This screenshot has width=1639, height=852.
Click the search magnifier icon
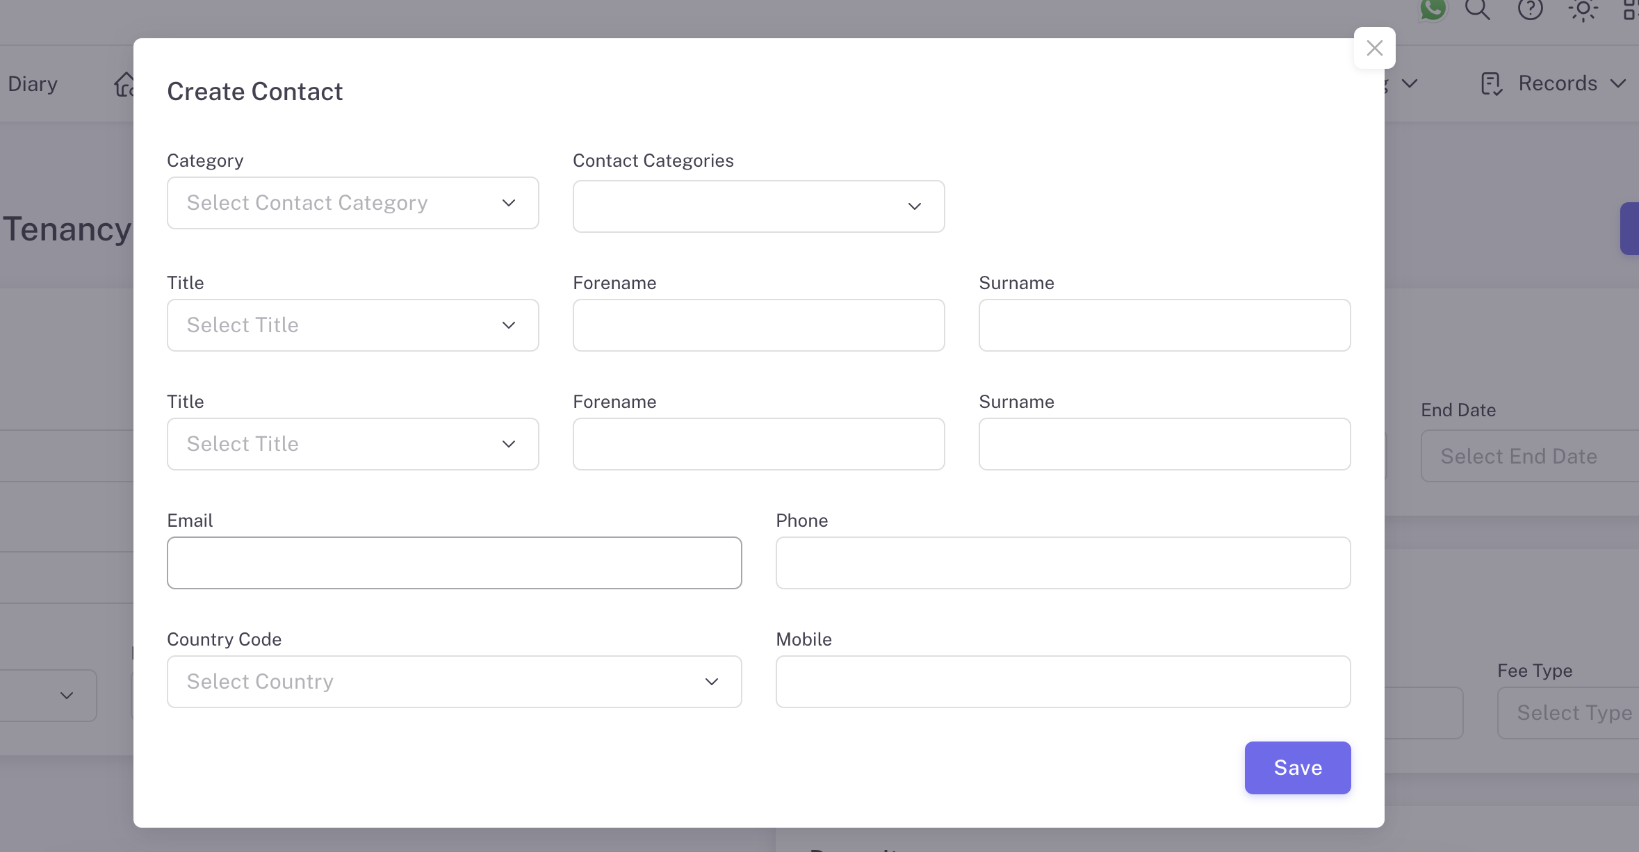pyautogui.click(x=1477, y=9)
